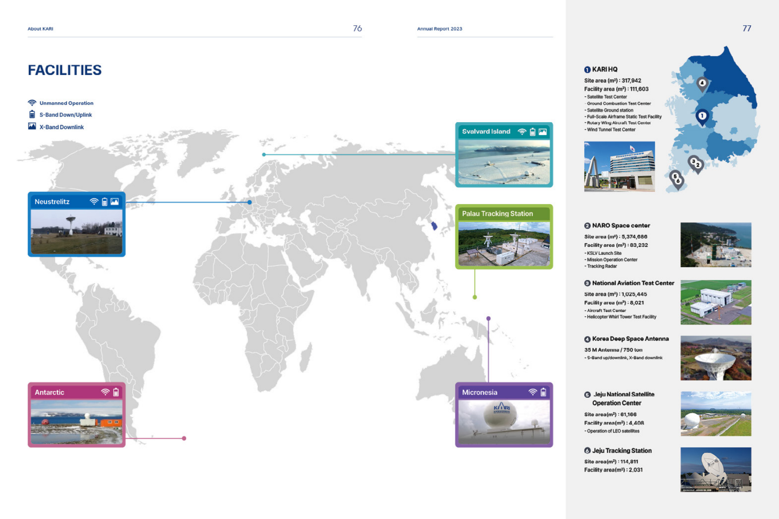Click the S-Band Down/Uplink legend icon
Screen dimensions: 779x519
[x=32, y=114]
